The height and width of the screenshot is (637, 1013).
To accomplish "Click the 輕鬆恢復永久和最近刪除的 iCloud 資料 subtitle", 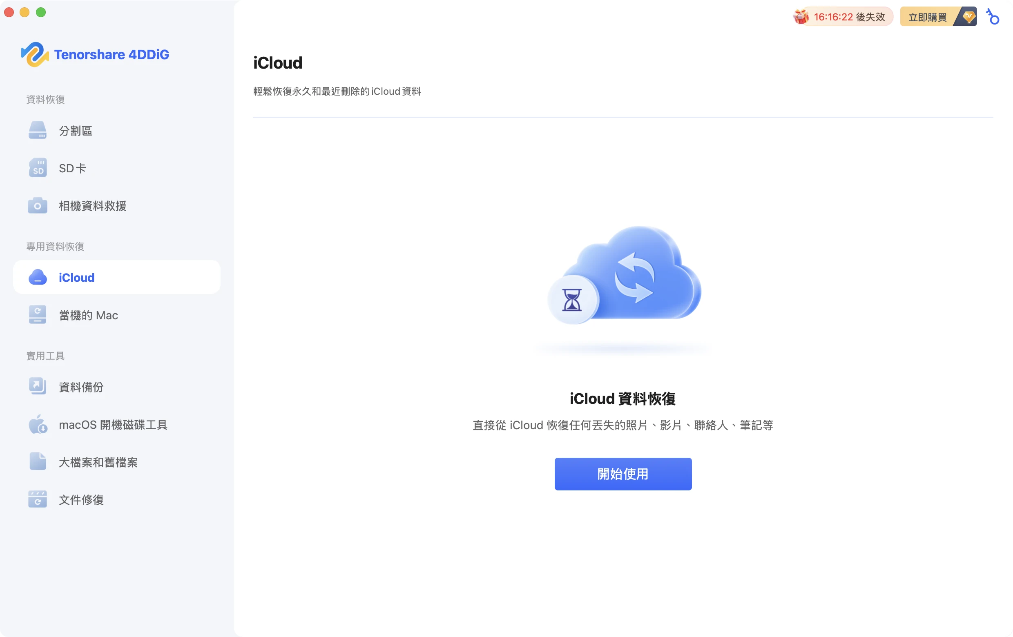I will click(337, 91).
